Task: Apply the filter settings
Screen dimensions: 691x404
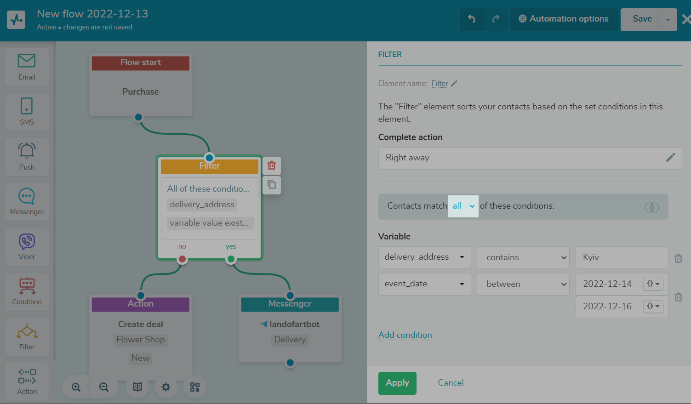Action: coord(397,383)
